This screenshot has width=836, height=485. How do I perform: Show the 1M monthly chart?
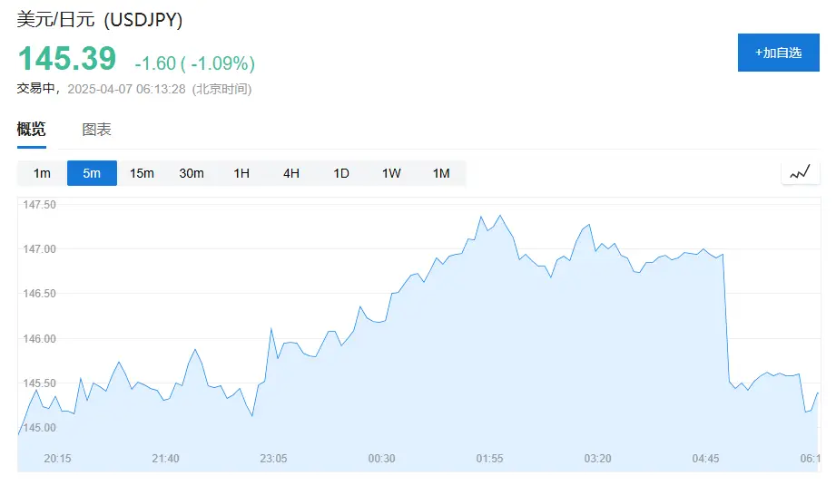441,173
